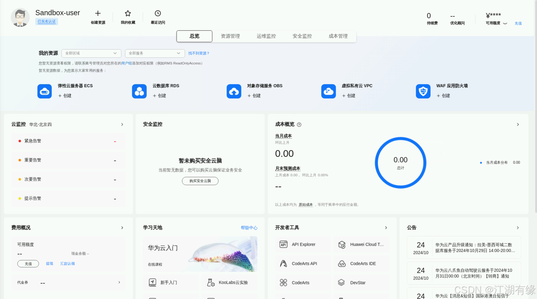Click the 找不到资源？ link
The height and width of the screenshot is (299, 537).
click(199, 53)
